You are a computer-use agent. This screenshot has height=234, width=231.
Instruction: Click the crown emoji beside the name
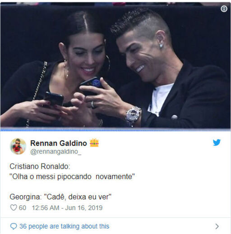point(94,142)
